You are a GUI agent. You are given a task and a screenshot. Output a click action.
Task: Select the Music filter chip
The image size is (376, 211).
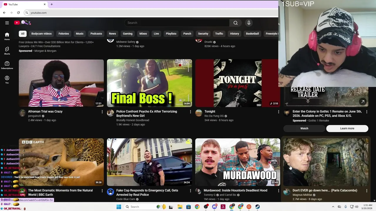(x=80, y=34)
